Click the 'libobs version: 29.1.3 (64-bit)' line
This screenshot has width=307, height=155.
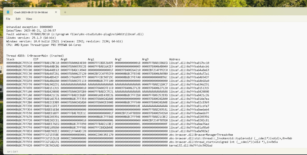pyautogui.click(x=31, y=38)
